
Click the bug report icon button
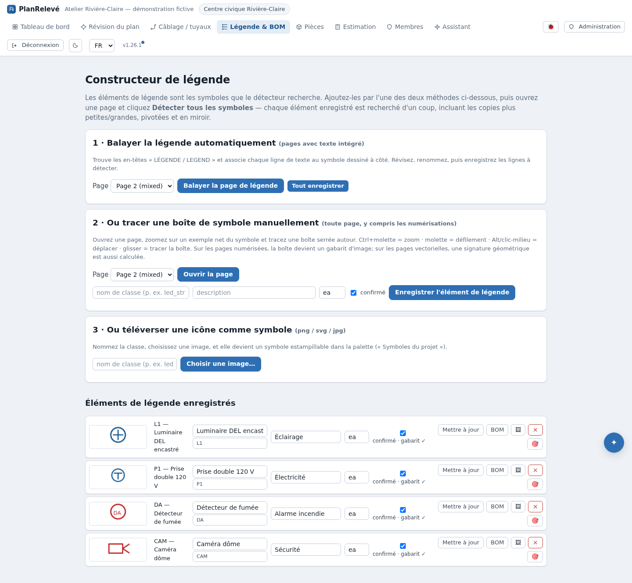[x=550, y=27]
